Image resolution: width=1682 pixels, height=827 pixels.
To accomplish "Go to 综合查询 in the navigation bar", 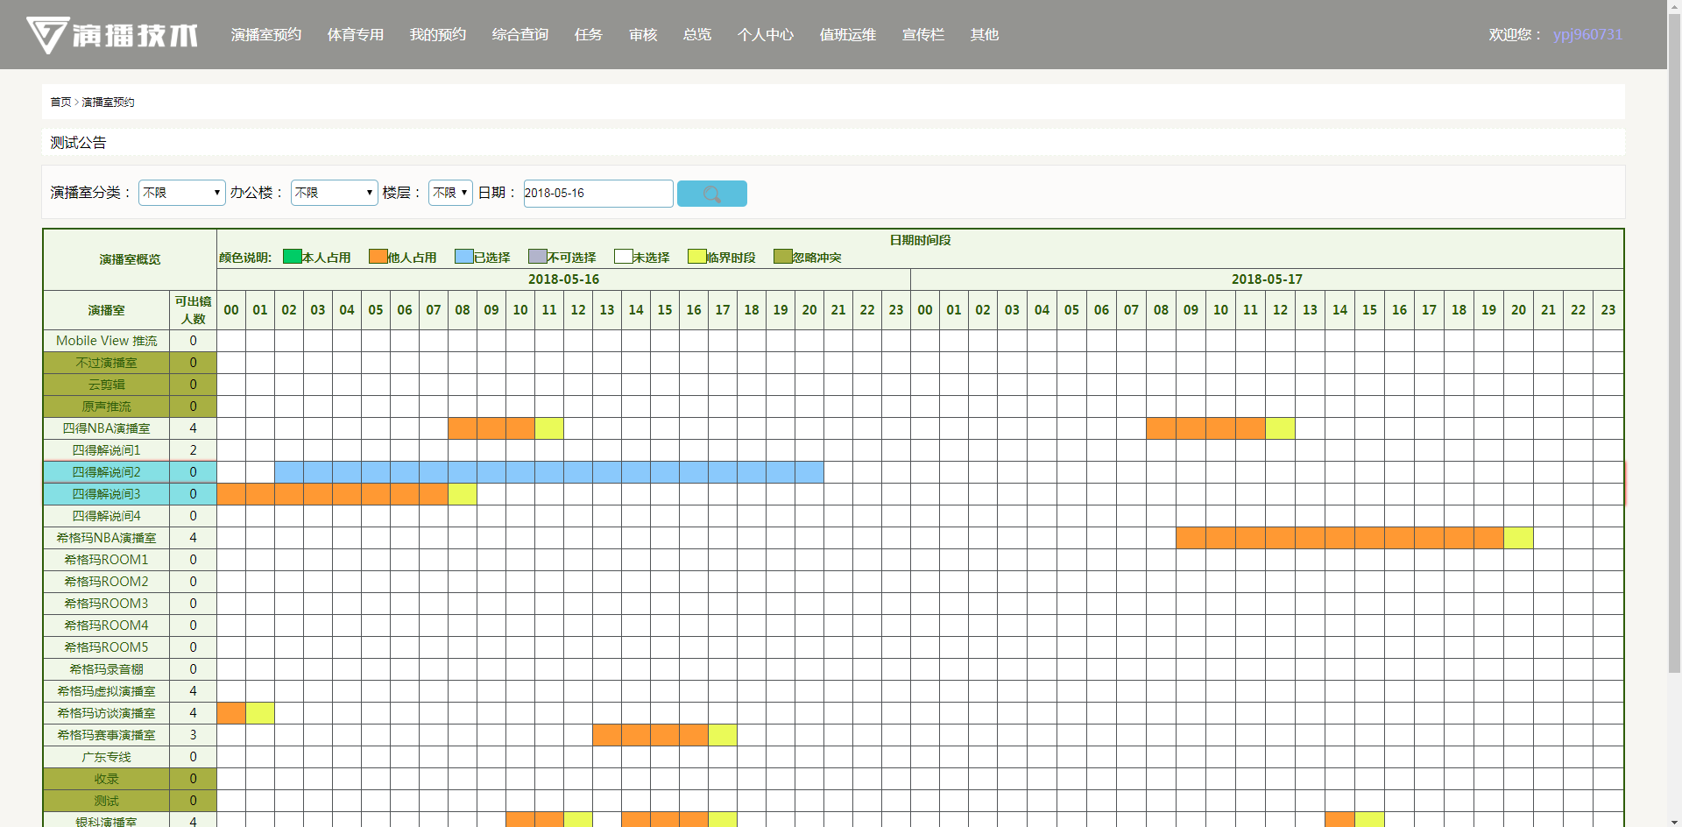I will [519, 35].
